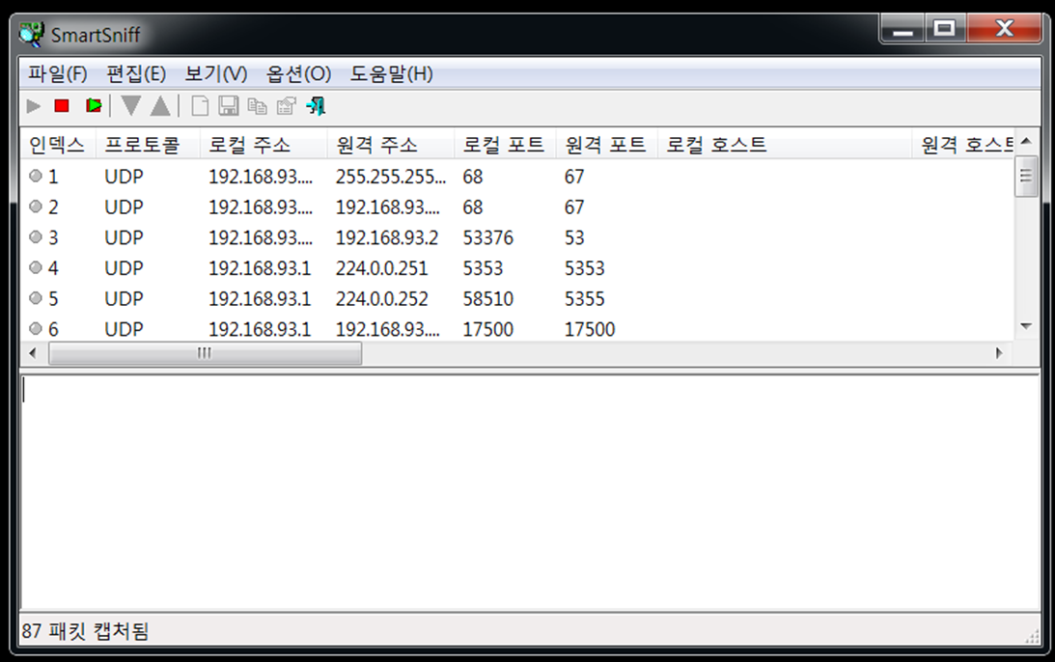Image resolution: width=1055 pixels, height=662 pixels.
Task: Click the SmartSniff title bar app icon
Action: [x=32, y=35]
